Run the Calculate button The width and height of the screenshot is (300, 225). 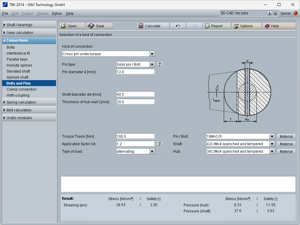(153, 26)
